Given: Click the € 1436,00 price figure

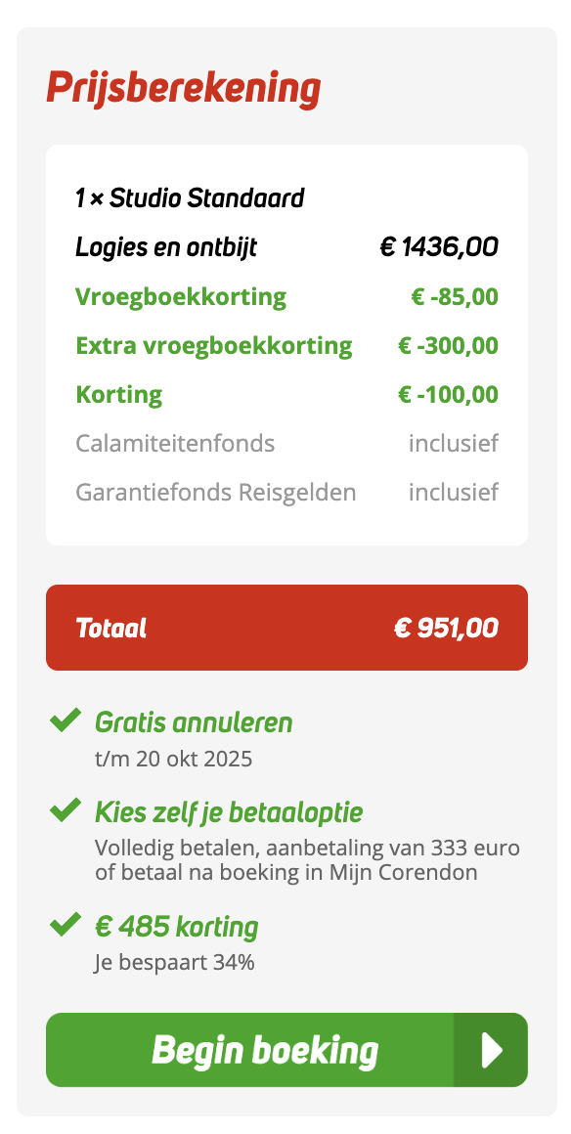Looking at the screenshot, I should coord(439,246).
